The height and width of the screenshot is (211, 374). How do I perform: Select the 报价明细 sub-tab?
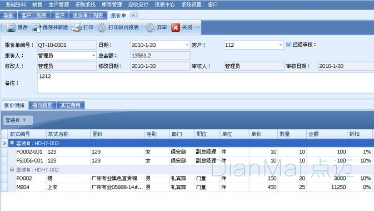(x=14, y=105)
